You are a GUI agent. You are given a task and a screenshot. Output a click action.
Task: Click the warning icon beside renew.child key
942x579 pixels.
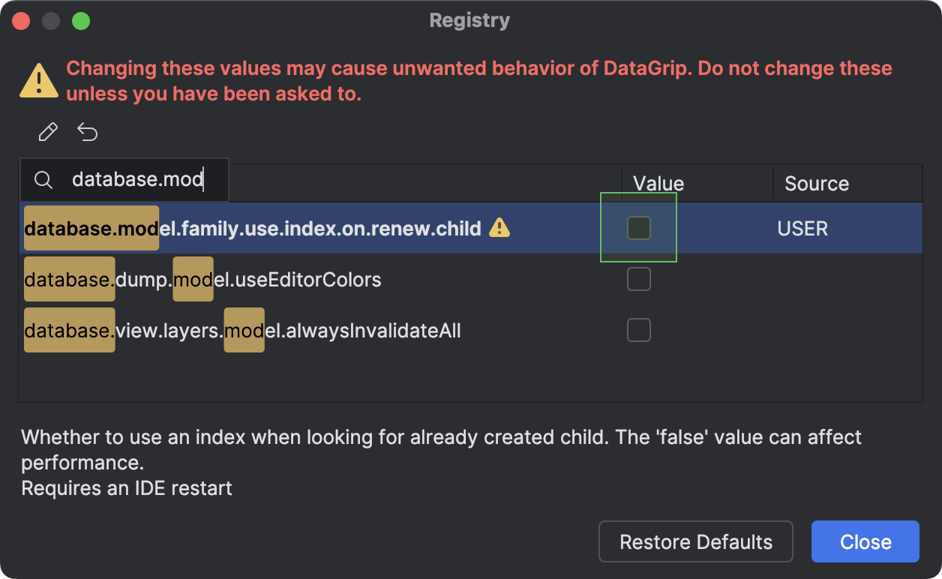(499, 229)
